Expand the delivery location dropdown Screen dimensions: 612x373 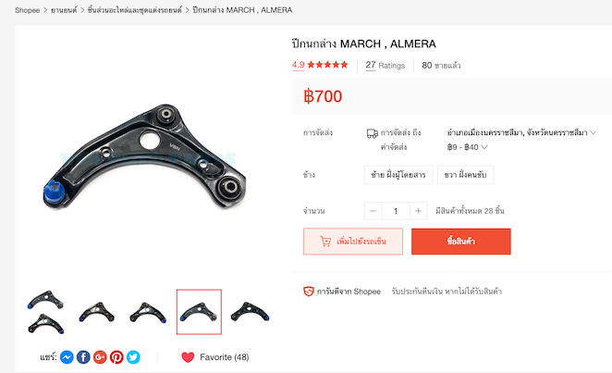(521, 132)
